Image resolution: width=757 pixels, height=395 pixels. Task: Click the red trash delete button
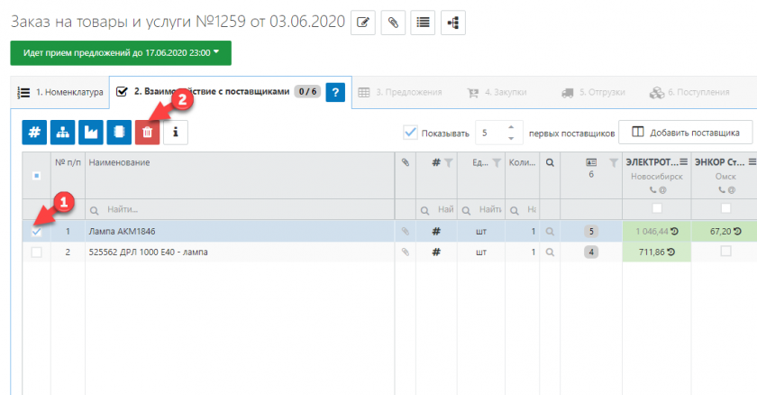point(148,133)
